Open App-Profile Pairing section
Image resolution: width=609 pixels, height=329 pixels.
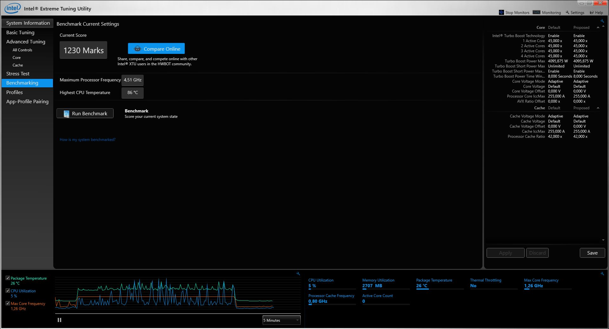(27, 102)
